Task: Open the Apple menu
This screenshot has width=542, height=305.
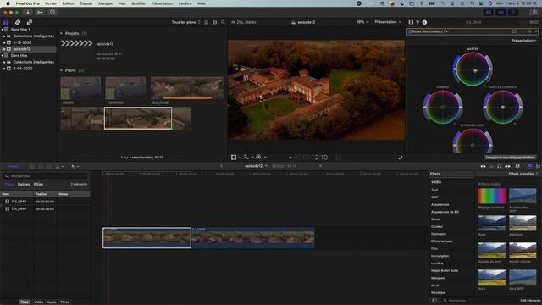Action: 8,3
